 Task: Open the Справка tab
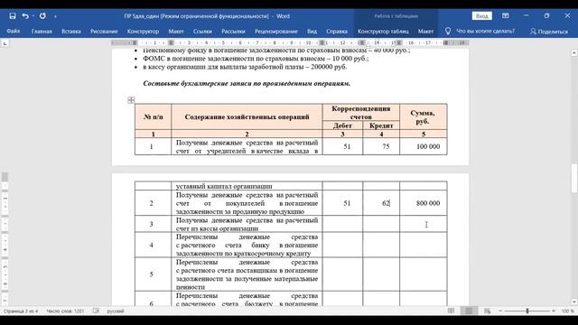coord(337,32)
